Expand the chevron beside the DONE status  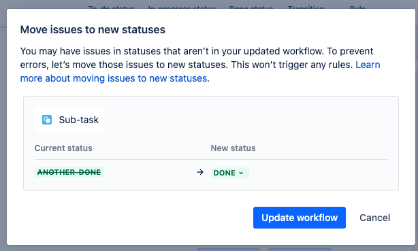click(241, 173)
